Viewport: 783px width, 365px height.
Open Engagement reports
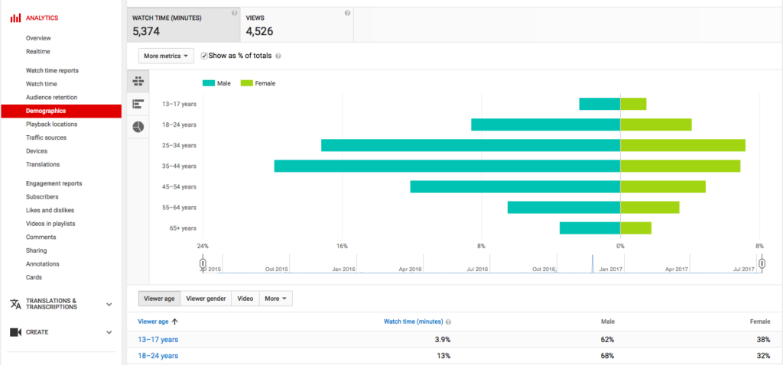[54, 183]
